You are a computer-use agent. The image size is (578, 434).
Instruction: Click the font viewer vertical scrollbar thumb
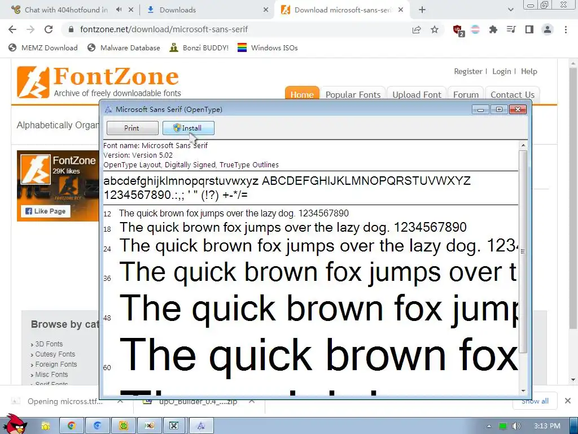pos(523,251)
